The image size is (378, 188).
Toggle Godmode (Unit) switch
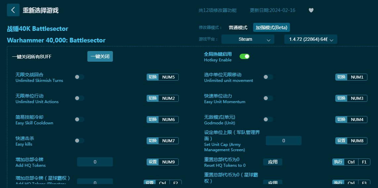[x=268, y=119]
